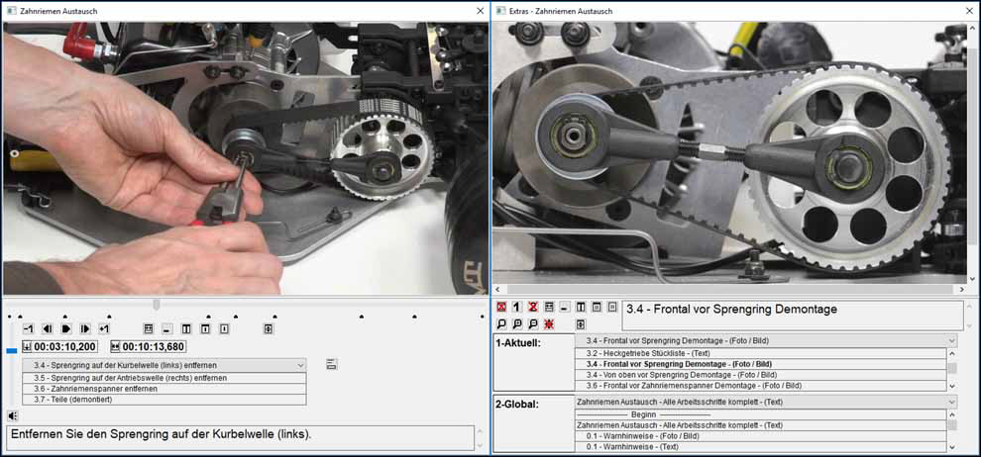This screenshot has height=457, width=981.
Task: Click the number 1 icon in Extras toolbar
Action: pyautogui.click(x=516, y=308)
